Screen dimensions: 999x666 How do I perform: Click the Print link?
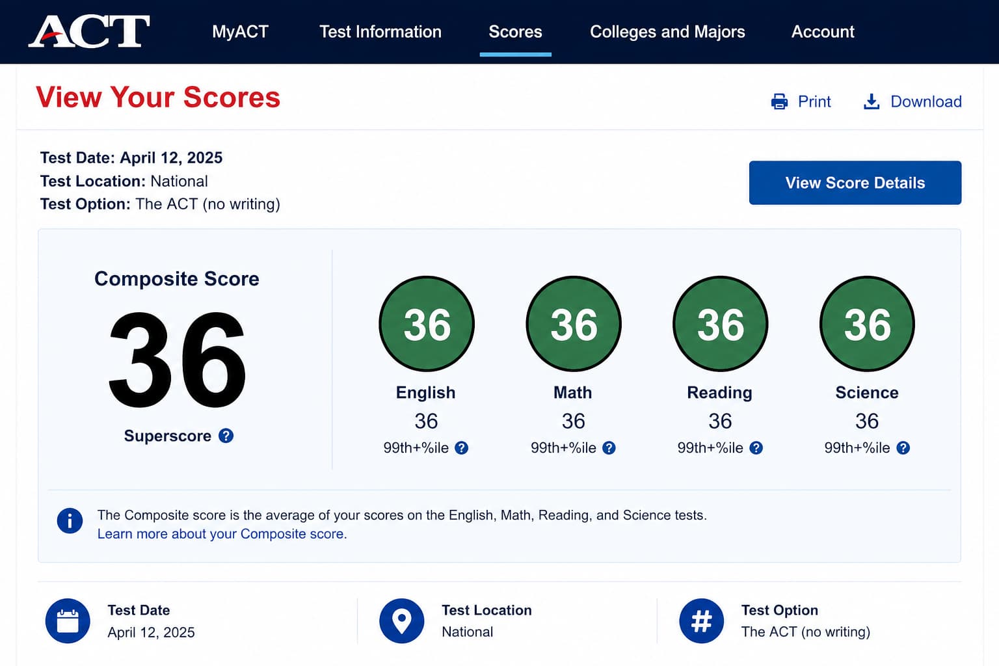(814, 101)
